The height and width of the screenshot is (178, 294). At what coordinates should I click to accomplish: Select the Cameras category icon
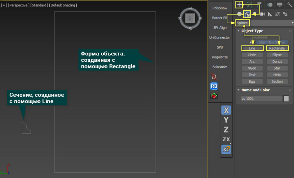click(262, 14)
